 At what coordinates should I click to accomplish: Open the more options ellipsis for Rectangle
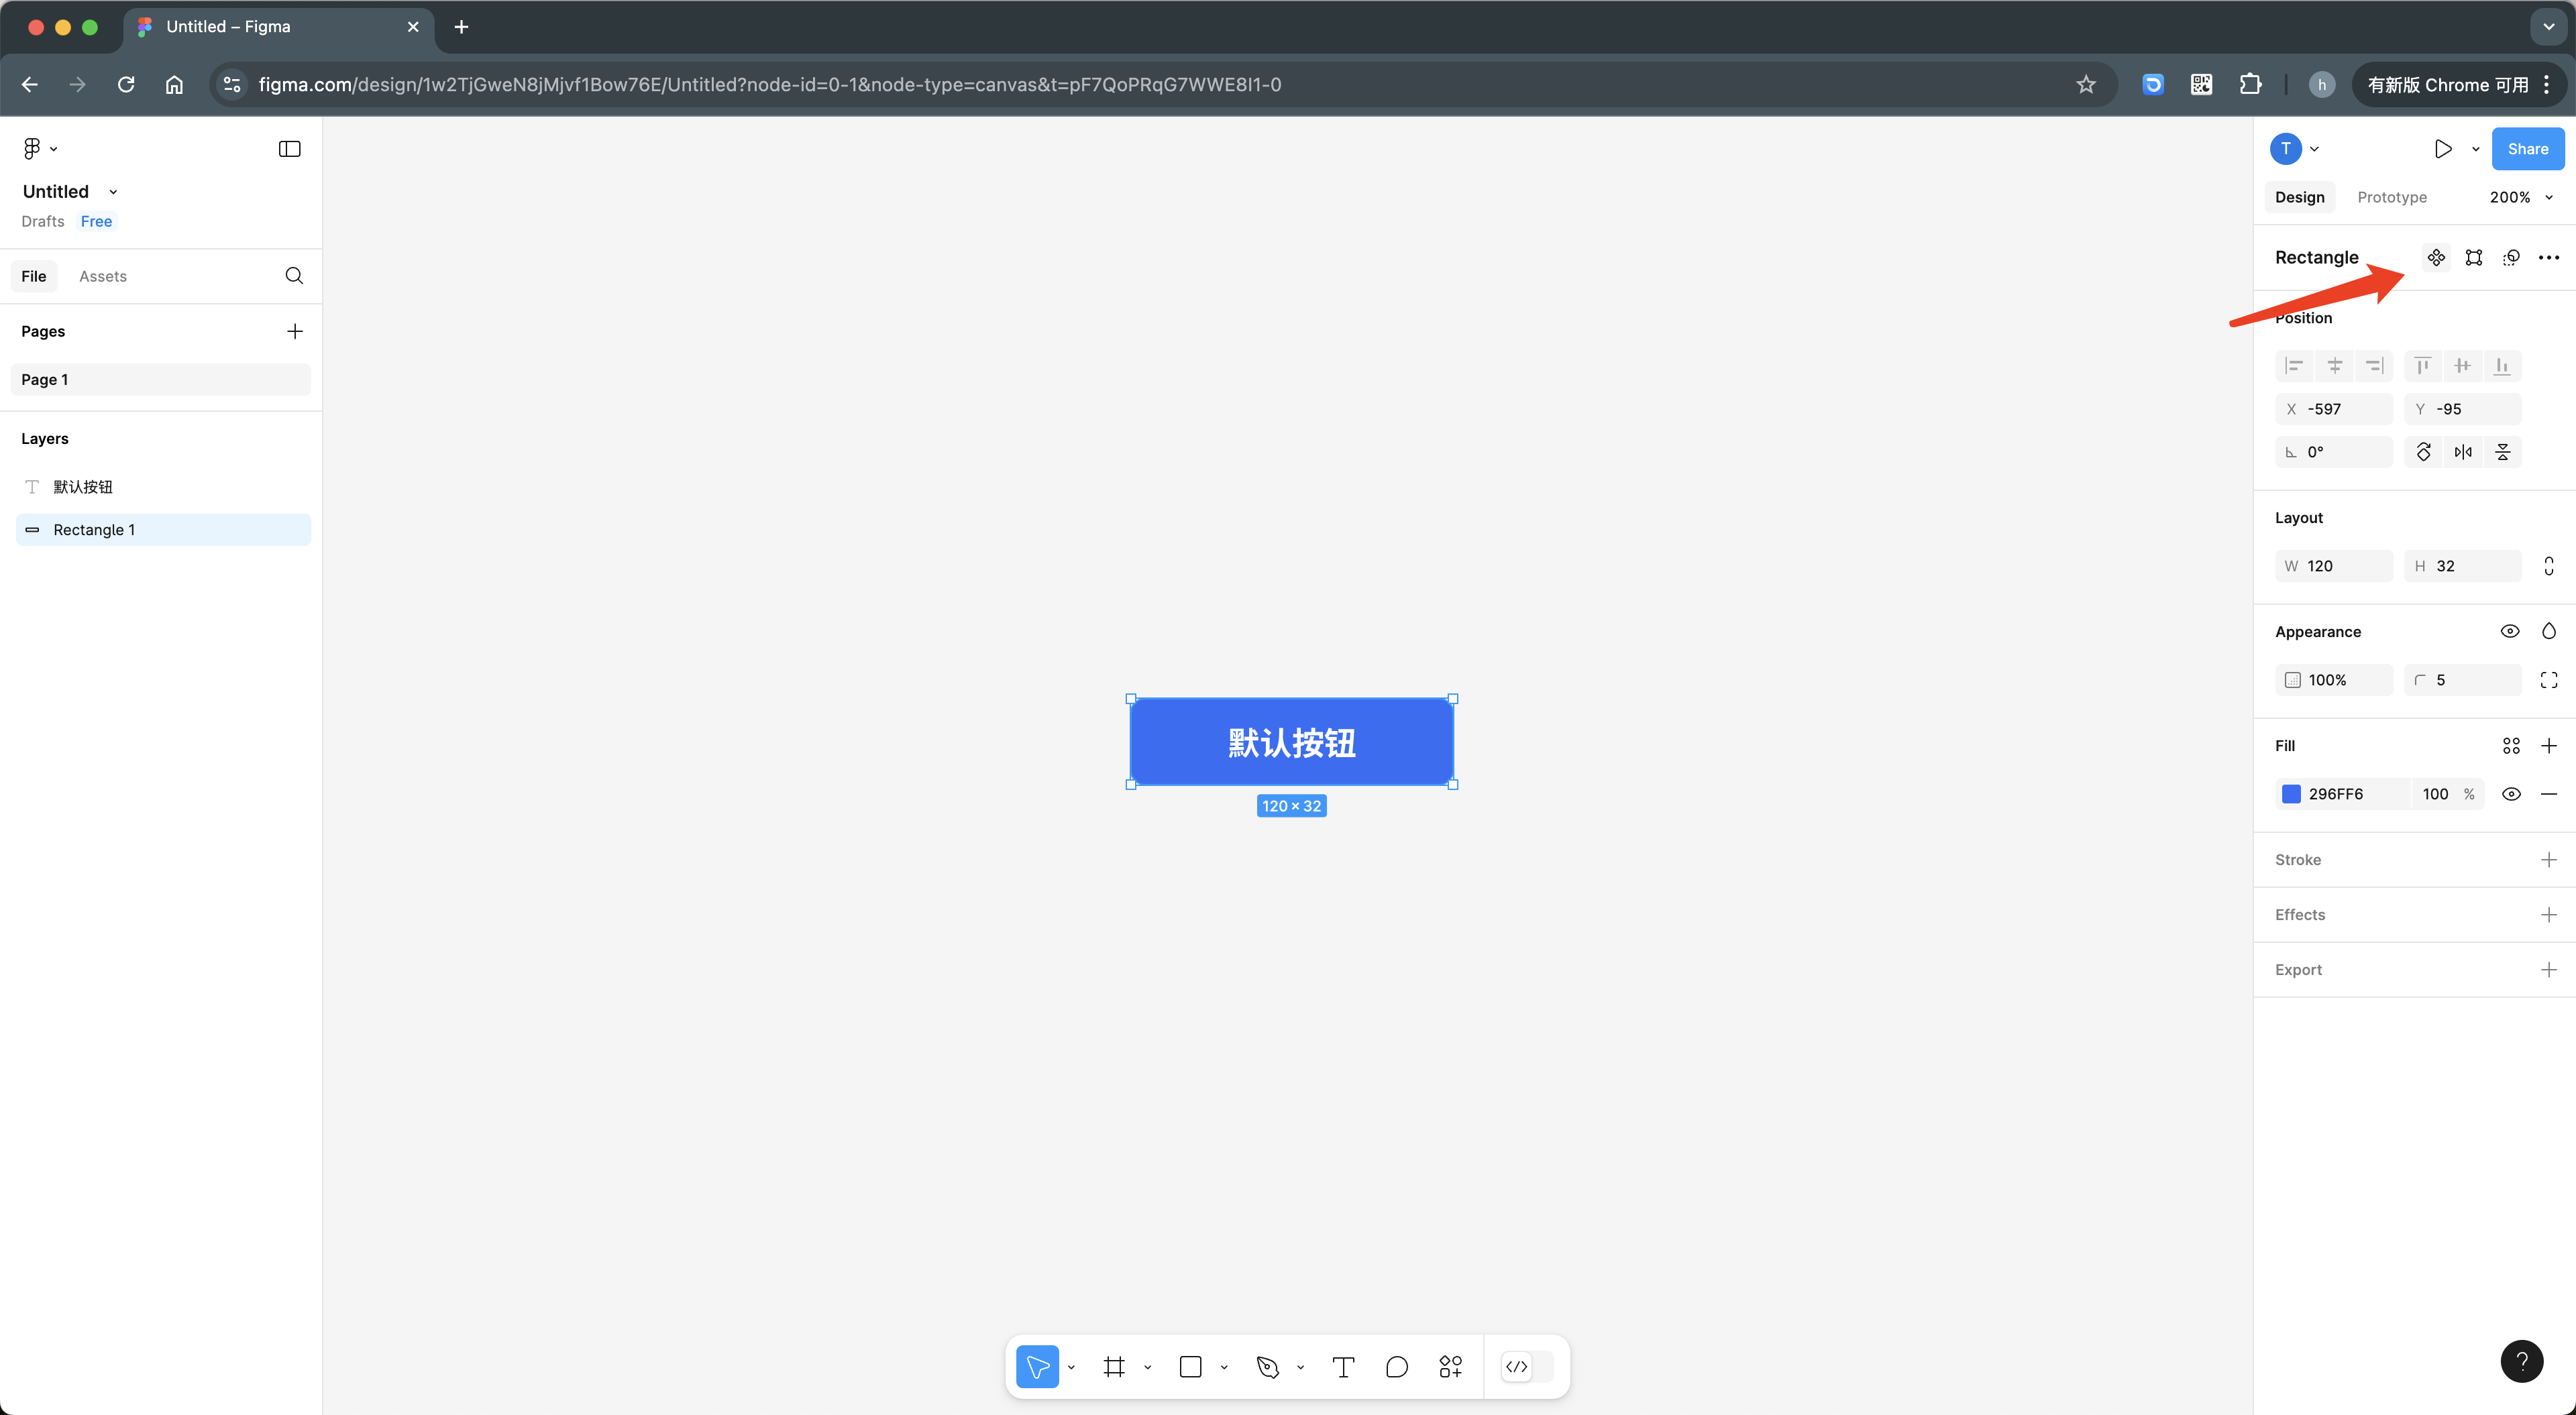click(2549, 258)
